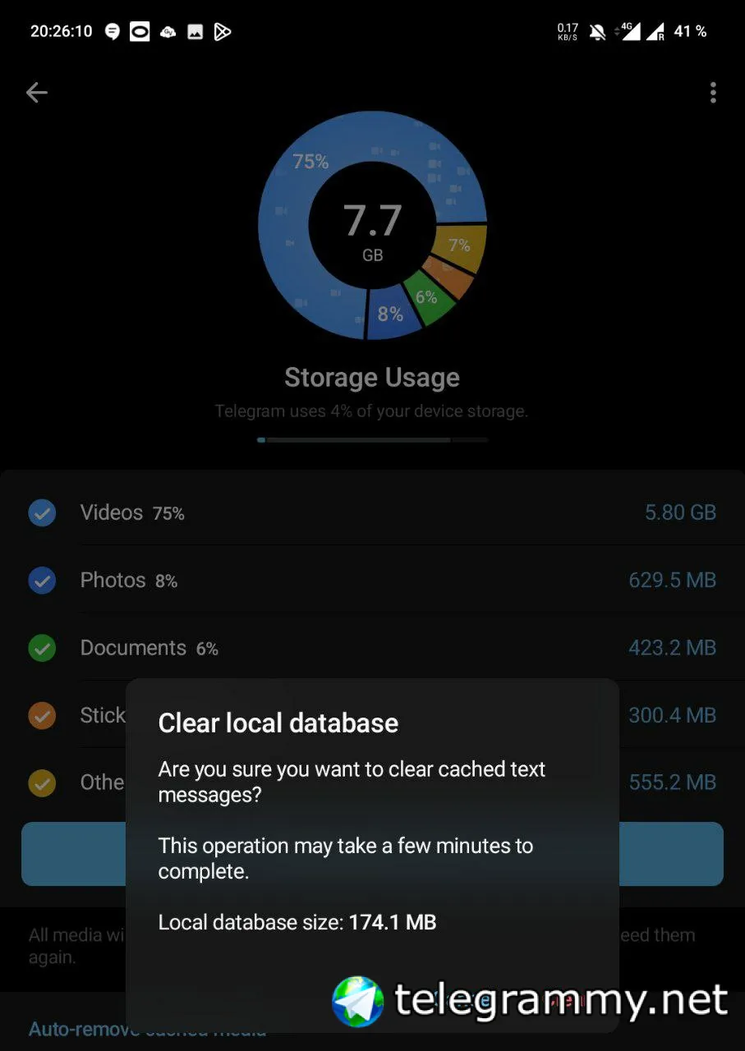Tap the back arrow
This screenshot has width=745, height=1051.
click(x=37, y=93)
